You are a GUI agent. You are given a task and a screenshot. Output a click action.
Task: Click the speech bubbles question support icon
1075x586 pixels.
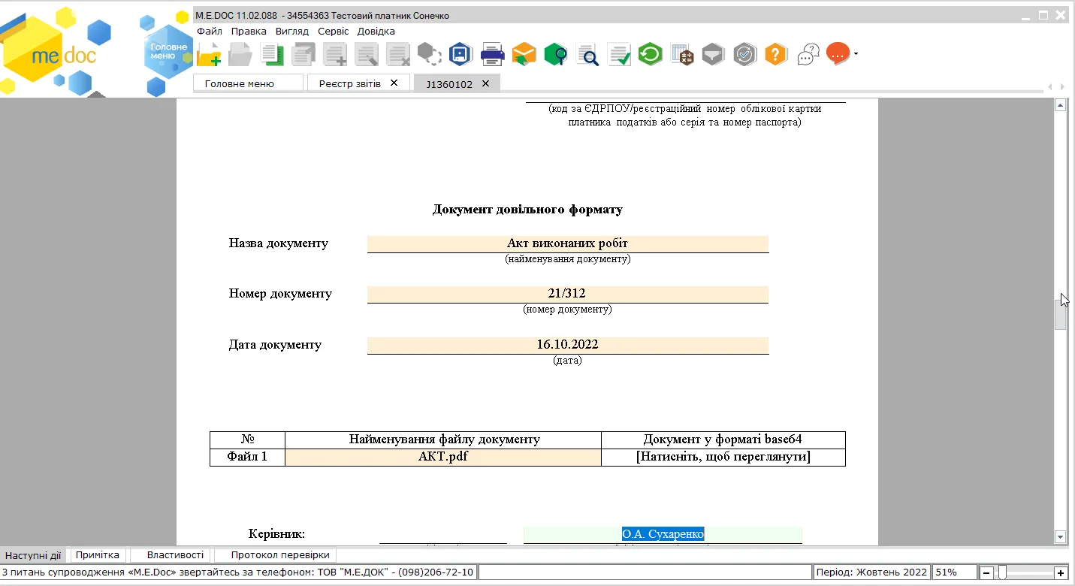(808, 55)
